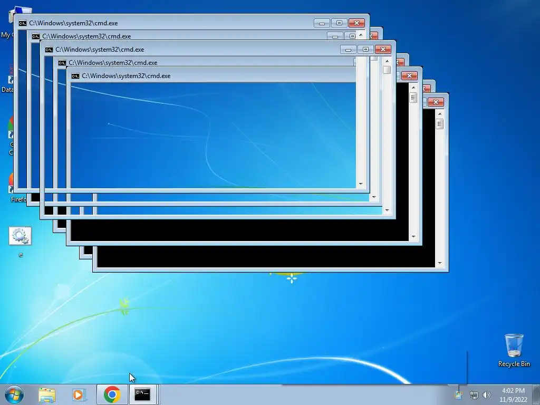
Task: Open the volume speaker icon in tray
Action: [486, 395]
